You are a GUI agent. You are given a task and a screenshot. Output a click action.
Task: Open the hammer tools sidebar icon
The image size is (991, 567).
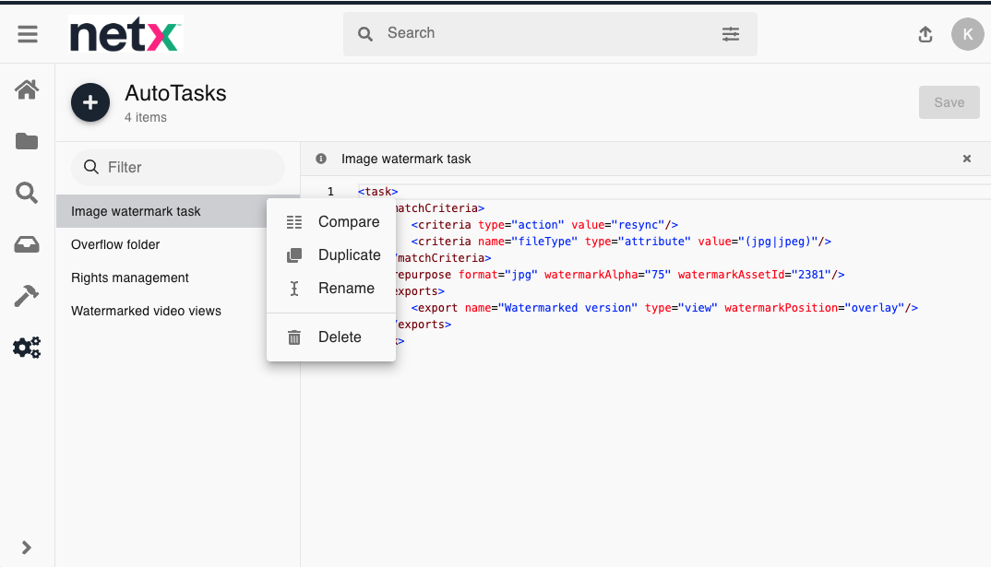point(27,296)
